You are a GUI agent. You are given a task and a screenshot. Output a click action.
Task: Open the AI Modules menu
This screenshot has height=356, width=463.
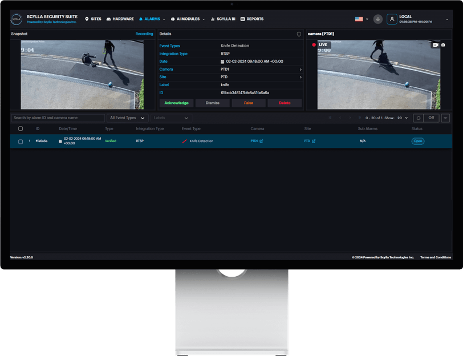coord(188,19)
